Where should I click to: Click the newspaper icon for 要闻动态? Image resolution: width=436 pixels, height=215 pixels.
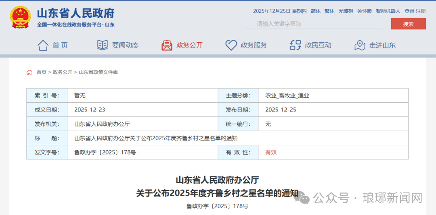(103, 45)
